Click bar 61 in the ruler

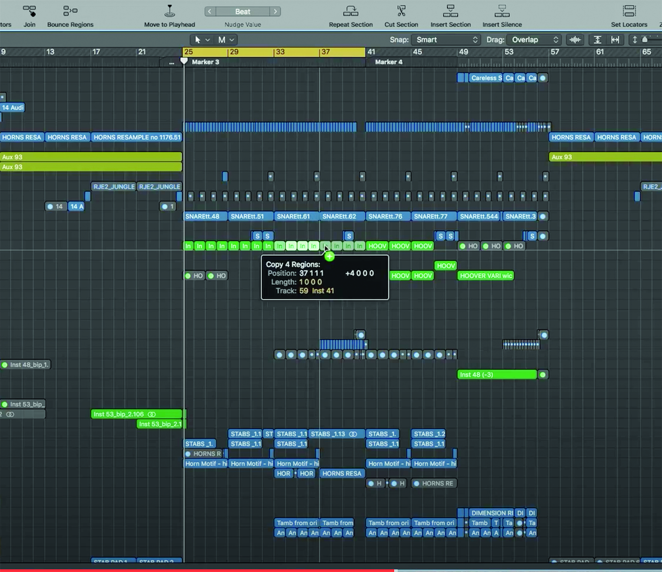coord(600,52)
